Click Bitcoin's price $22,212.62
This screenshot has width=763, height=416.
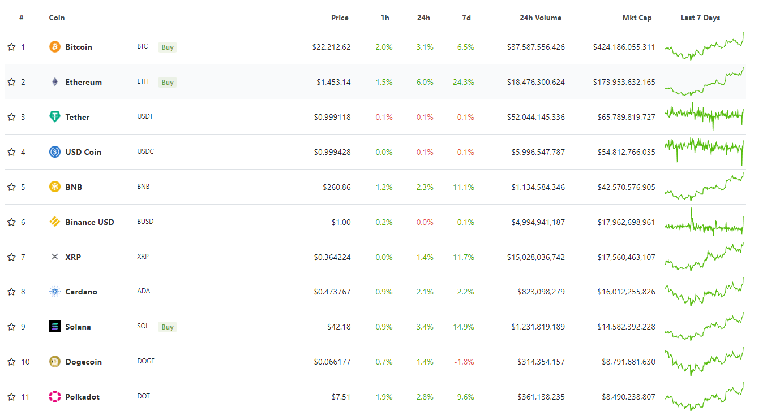(331, 47)
